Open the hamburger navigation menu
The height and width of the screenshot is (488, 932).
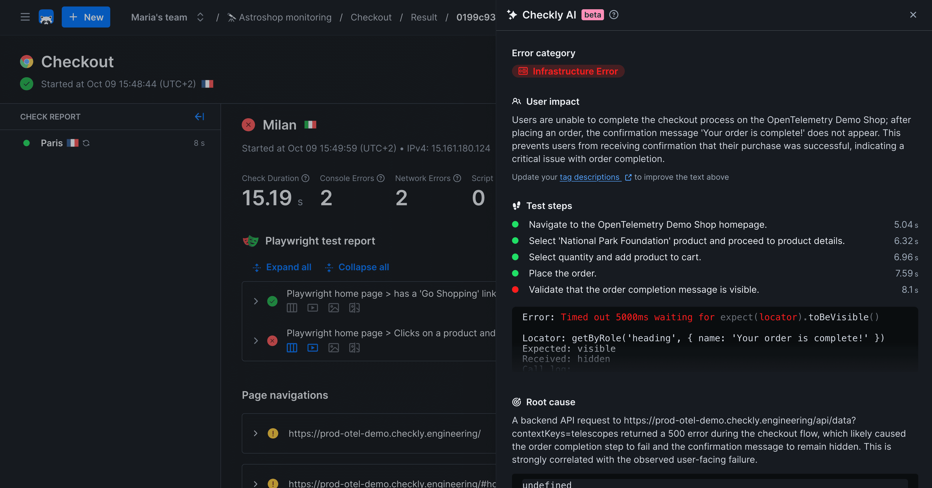[x=25, y=17]
